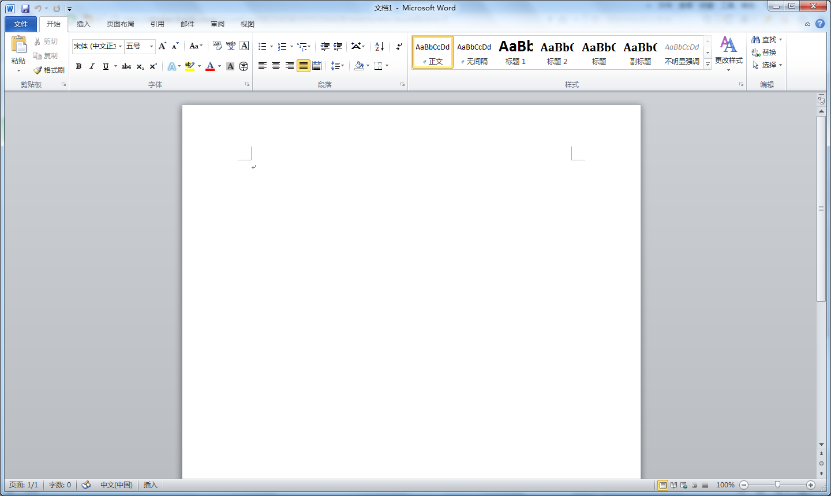Image resolution: width=831 pixels, height=496 pixels.
Task: Align text right
Action: (x=290, y=66)
